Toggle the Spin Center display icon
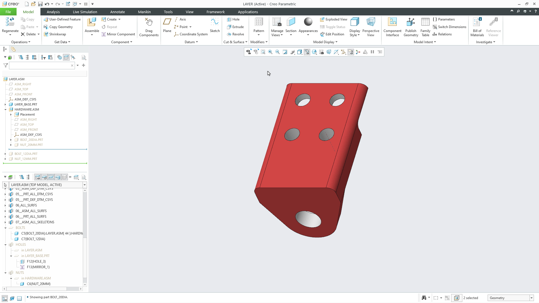This screenshot has height=303, width=539. coord(358,52)
